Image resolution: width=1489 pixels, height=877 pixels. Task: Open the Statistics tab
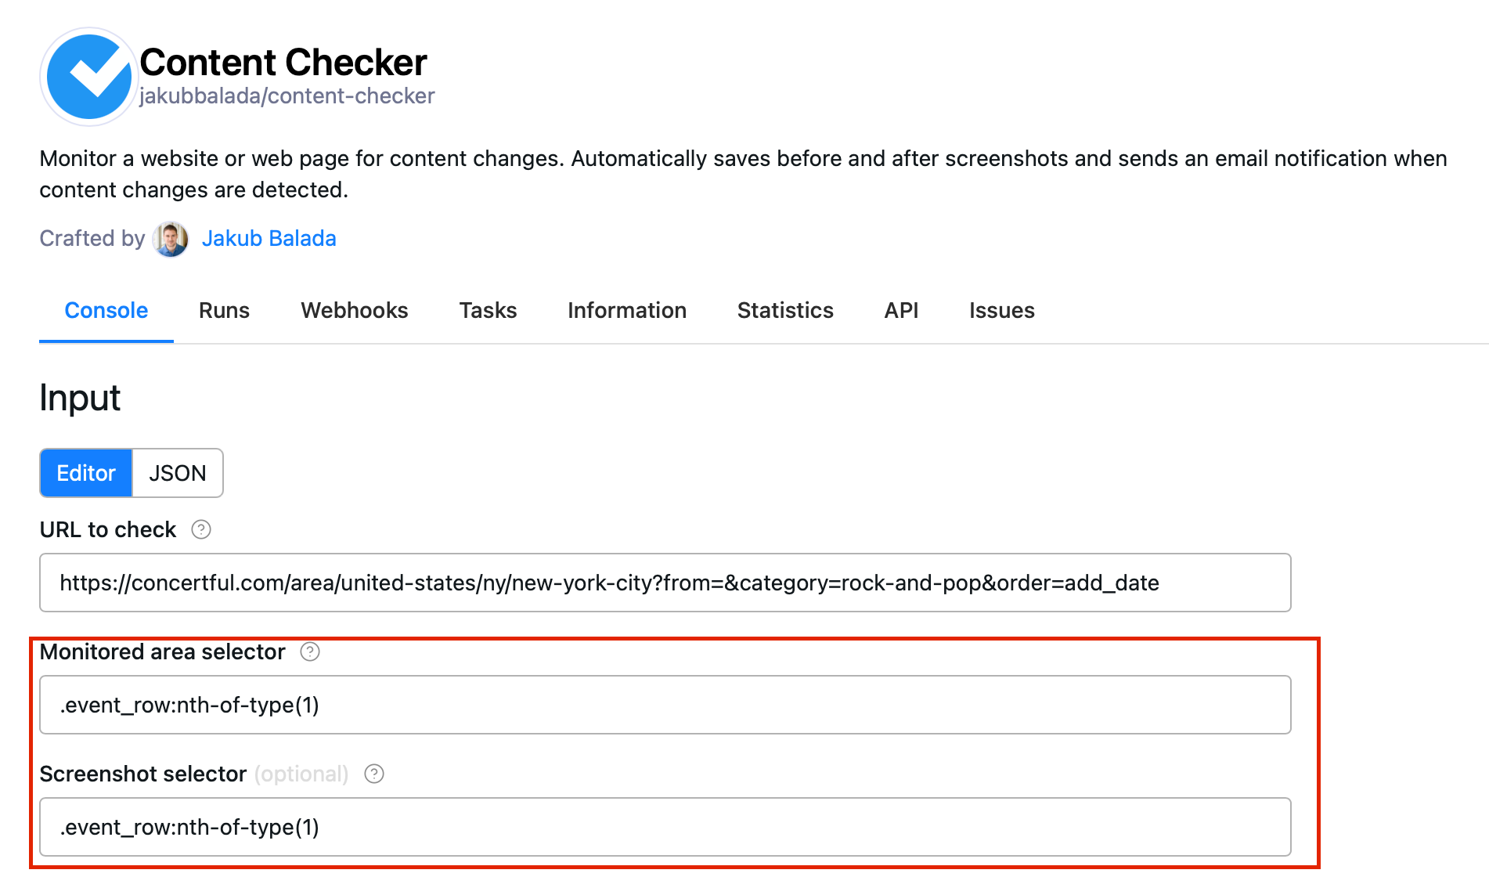click(x=785, y=311)
